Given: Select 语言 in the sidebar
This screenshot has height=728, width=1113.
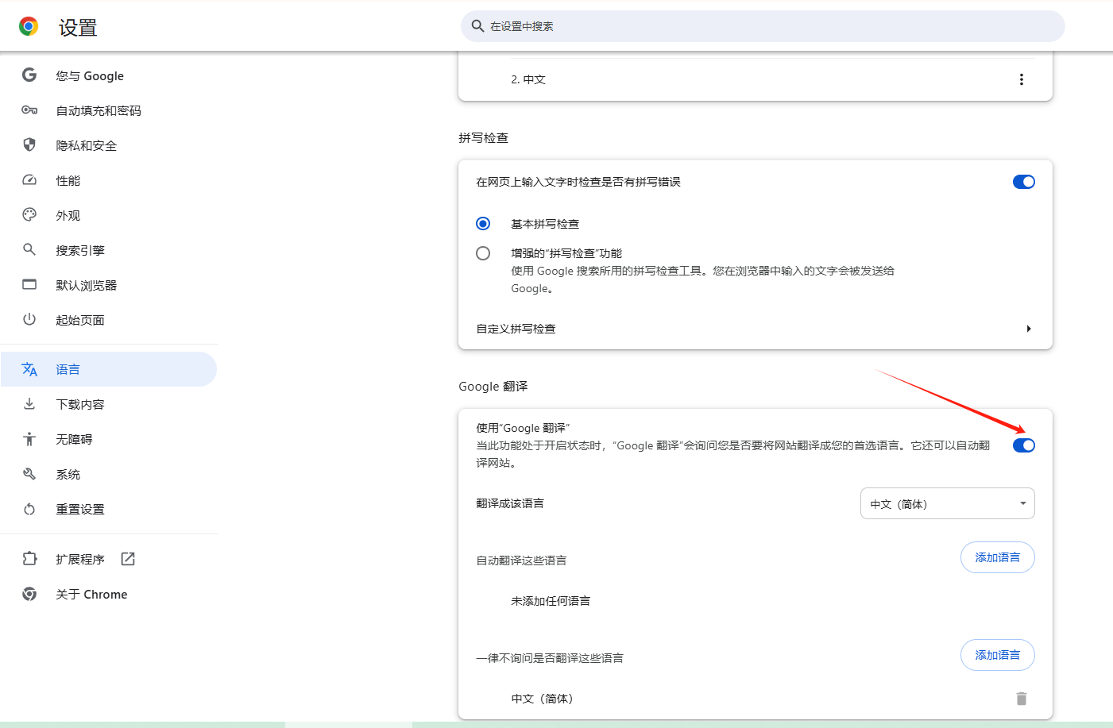Looking at the screenshot, I should coord(109,369).
